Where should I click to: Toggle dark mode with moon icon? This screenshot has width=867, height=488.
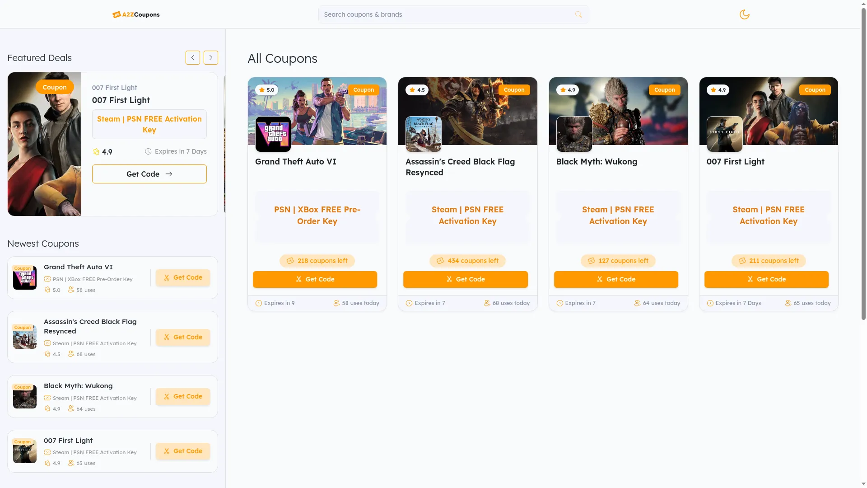pyautogui.click(x=745, y=14)
